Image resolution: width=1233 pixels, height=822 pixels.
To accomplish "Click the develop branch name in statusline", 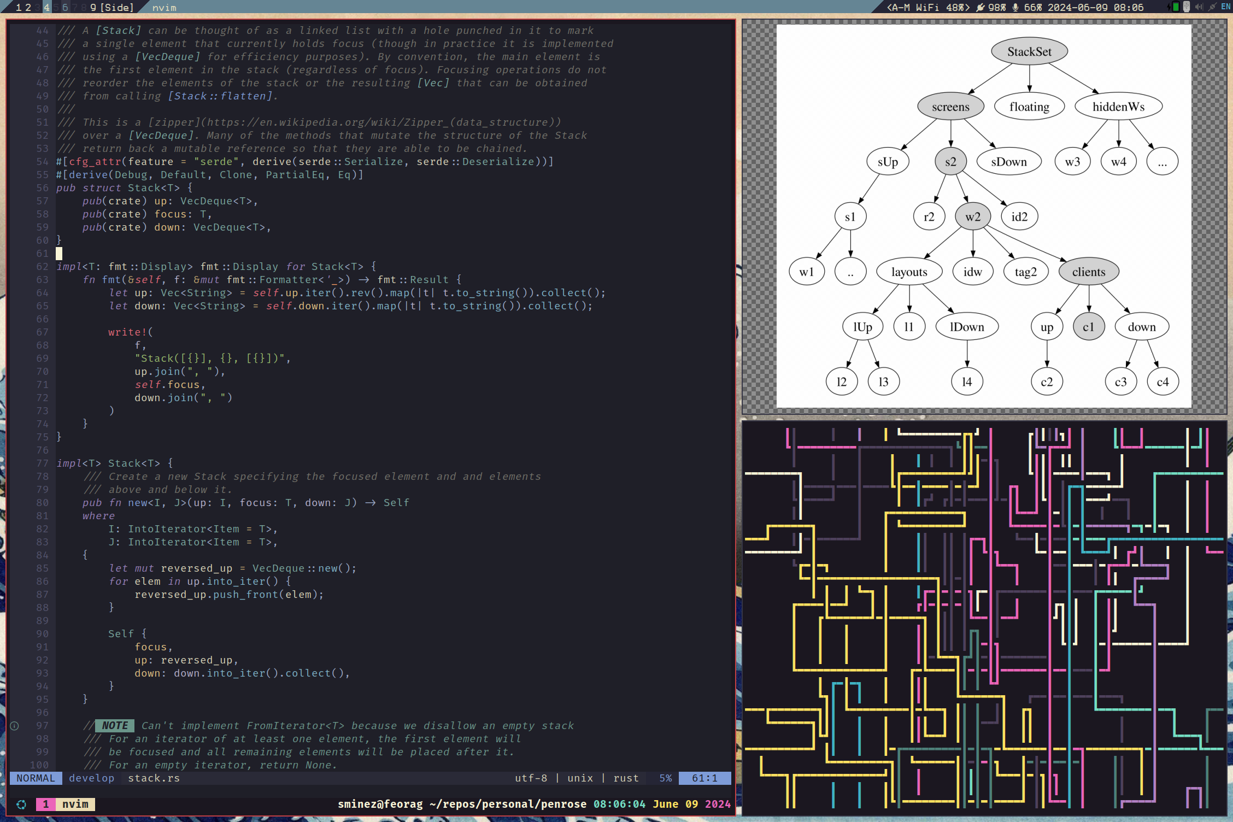I will pyautogui.click(x=91, y=778).
